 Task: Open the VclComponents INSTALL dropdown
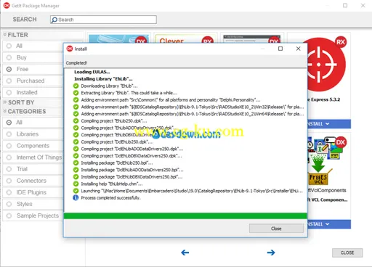(x=327, y=224)
